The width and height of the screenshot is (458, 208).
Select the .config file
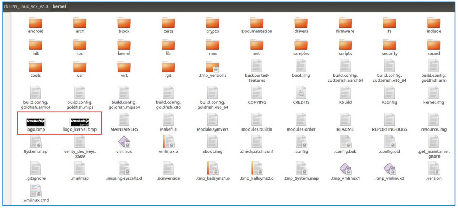click(x=301, y=142)
